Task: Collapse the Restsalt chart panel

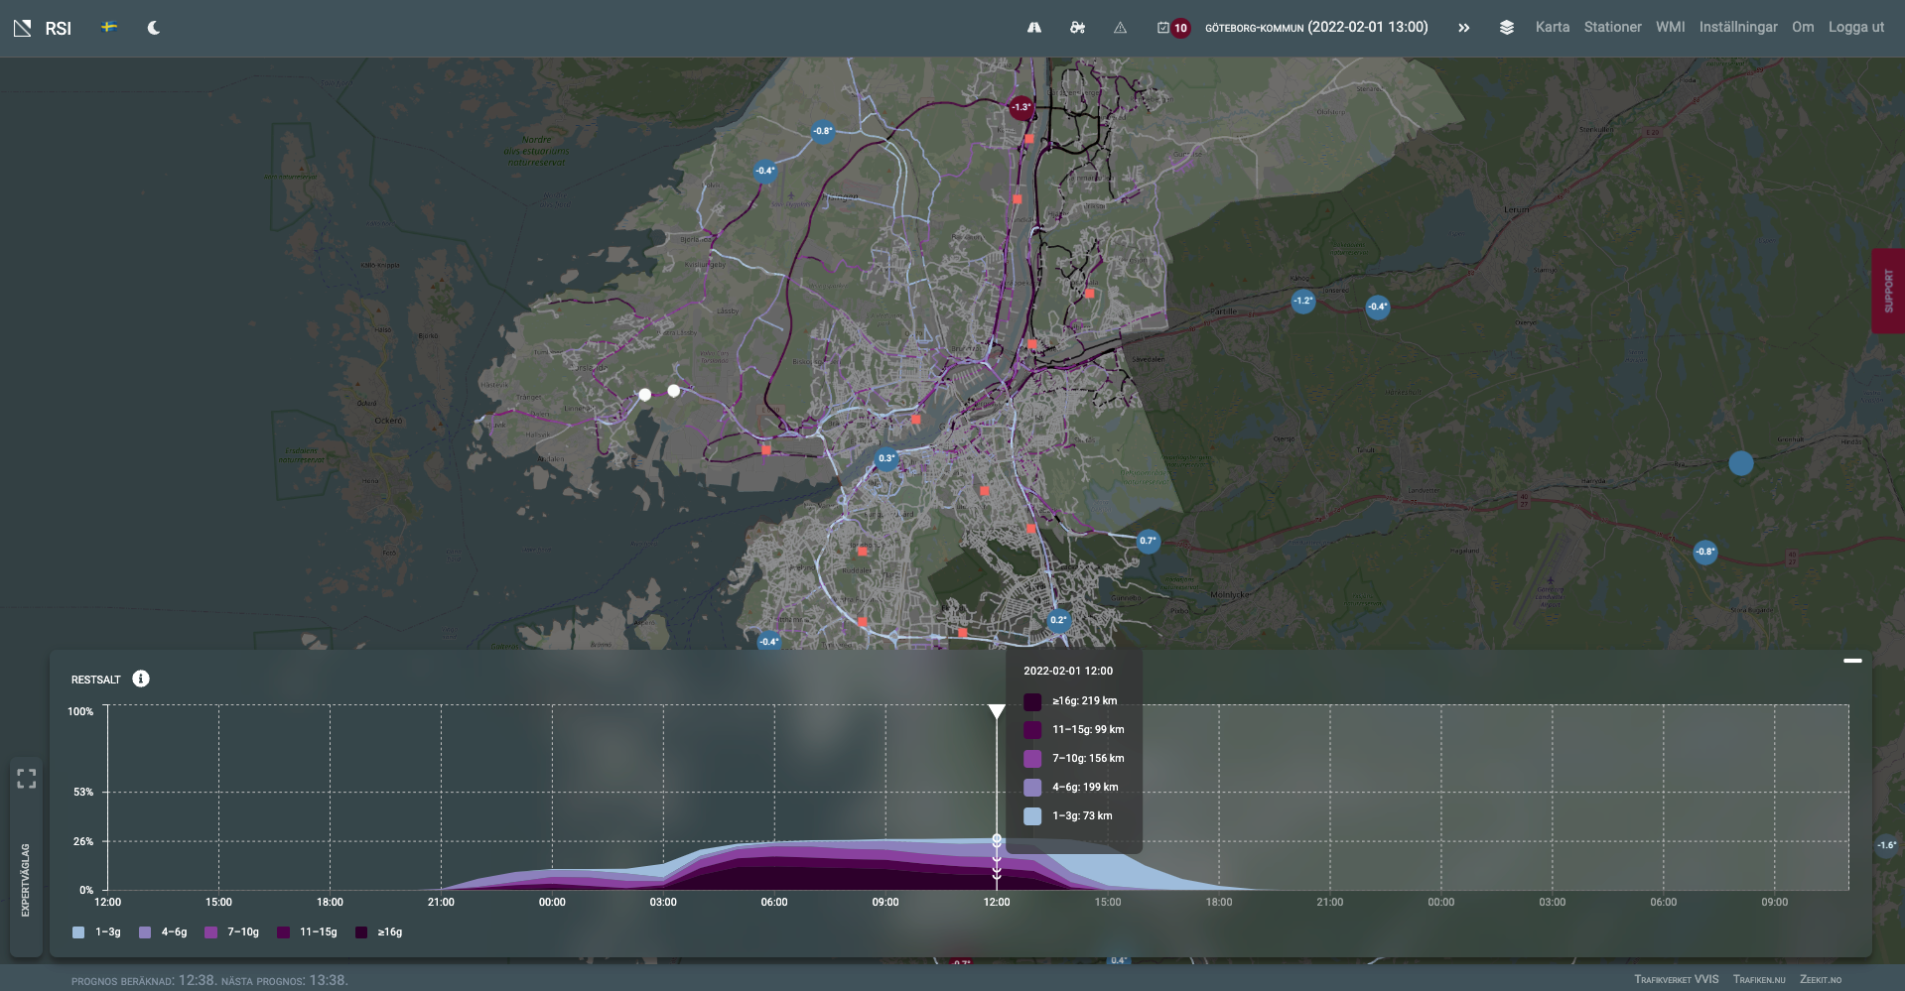Action: click(x=1852, y=661)
